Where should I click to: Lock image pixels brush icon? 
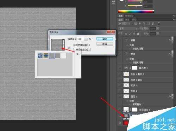130,34
